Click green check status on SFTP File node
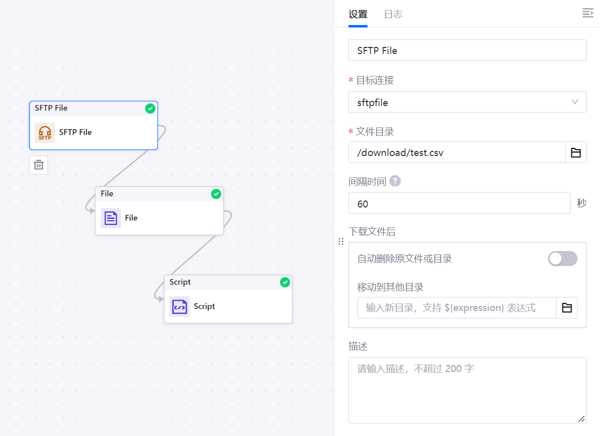600x436 pixels. (x=150, y=108)
